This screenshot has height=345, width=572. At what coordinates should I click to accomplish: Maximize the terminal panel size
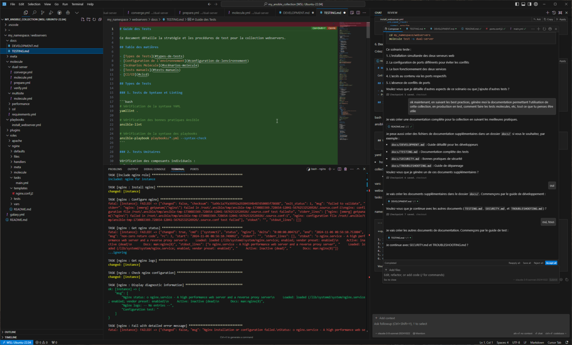click(x=358, y=169)
